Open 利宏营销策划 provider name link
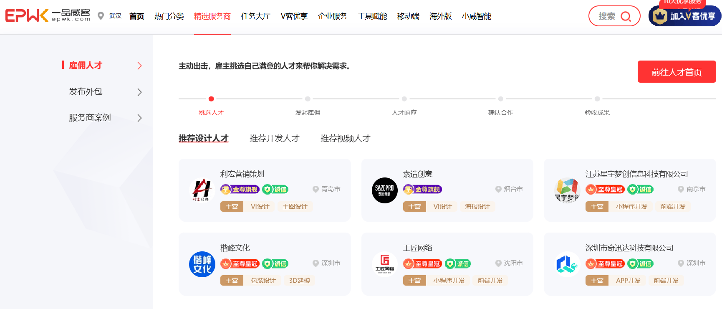This screenshot has width=722, height=309. click(x=242, y=174)
